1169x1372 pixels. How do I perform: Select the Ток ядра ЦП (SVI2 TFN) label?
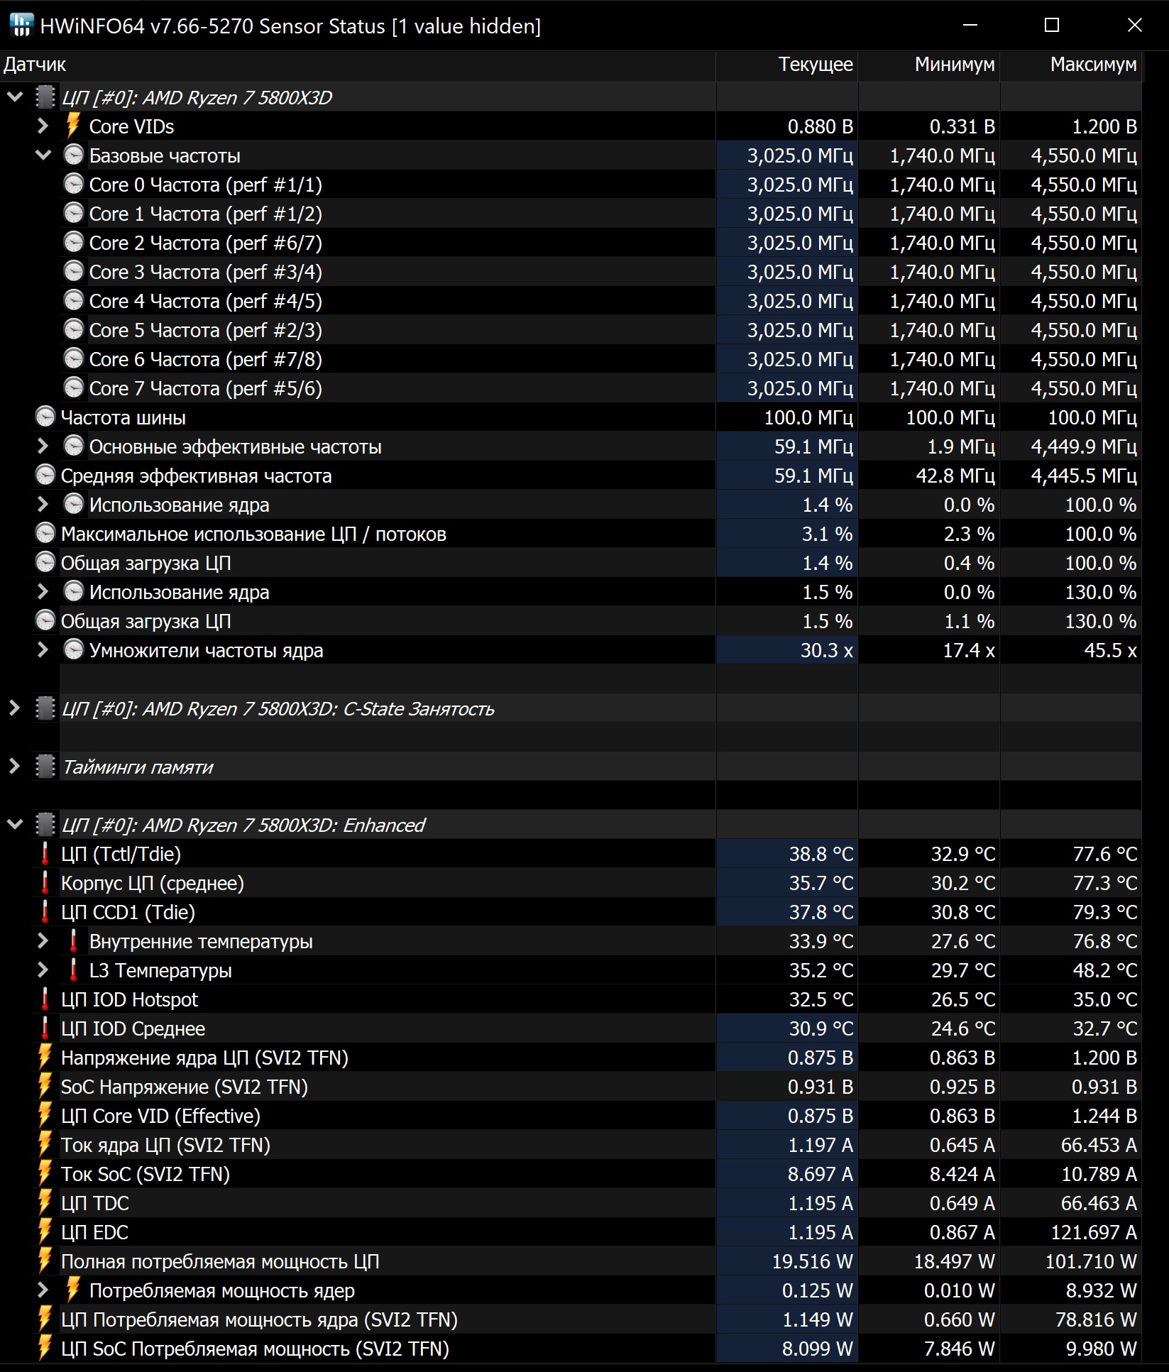click(165, 1145)
